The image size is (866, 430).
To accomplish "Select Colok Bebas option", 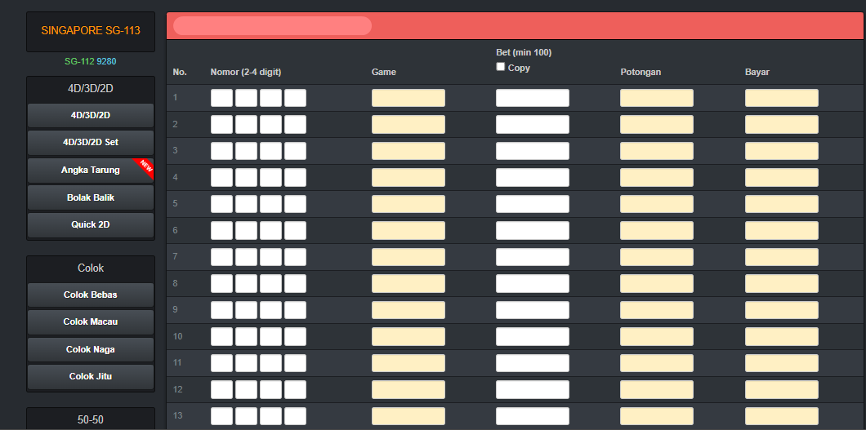I will tap(90, 295).
